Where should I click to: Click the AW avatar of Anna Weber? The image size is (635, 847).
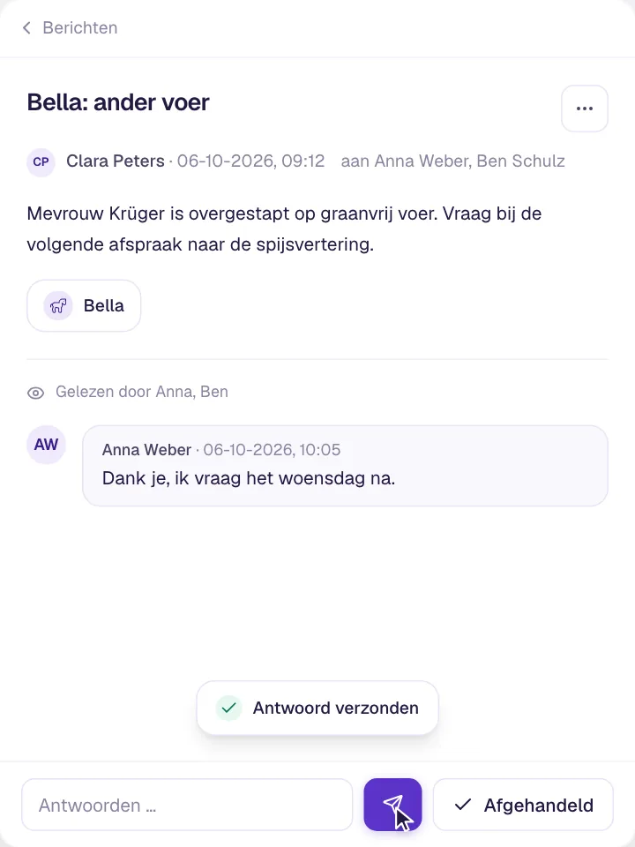tap(47, 445)
